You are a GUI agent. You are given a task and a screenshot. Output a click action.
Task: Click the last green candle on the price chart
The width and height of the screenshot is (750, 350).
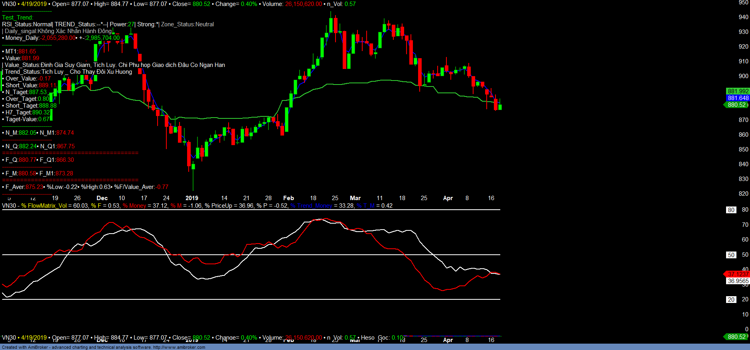pos(500,107)
